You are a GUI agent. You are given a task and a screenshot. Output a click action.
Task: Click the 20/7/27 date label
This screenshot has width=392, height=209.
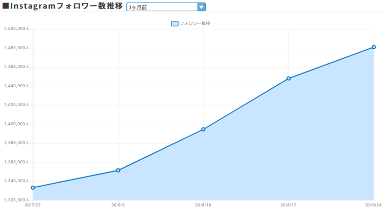(x=32, y=205)
